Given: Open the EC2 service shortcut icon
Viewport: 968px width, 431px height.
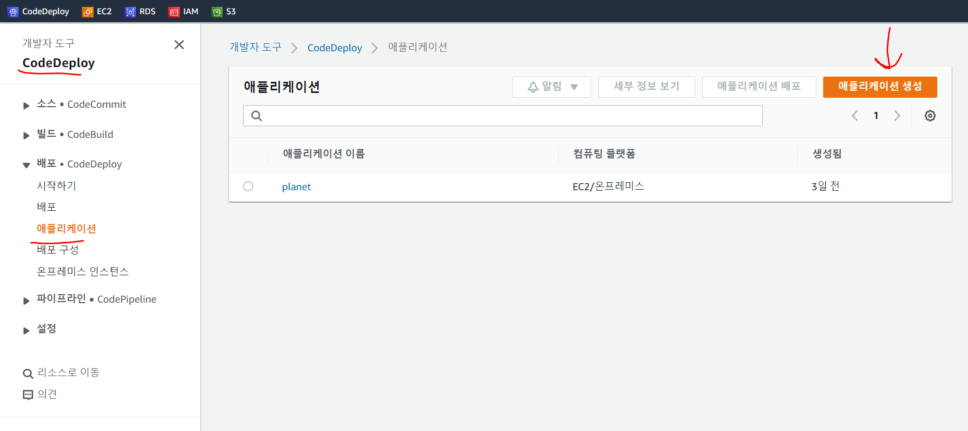Looking at the screenshot, I should tap(88, 12).
